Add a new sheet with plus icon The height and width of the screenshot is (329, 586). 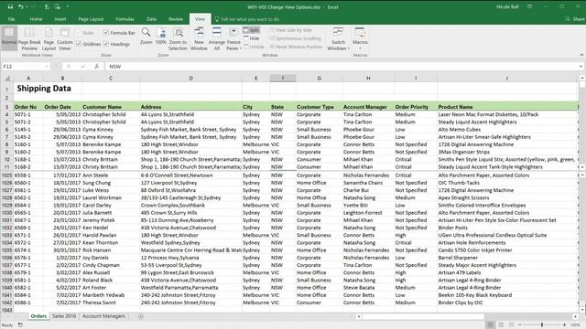pyautogui.click(x=140, y=316)
